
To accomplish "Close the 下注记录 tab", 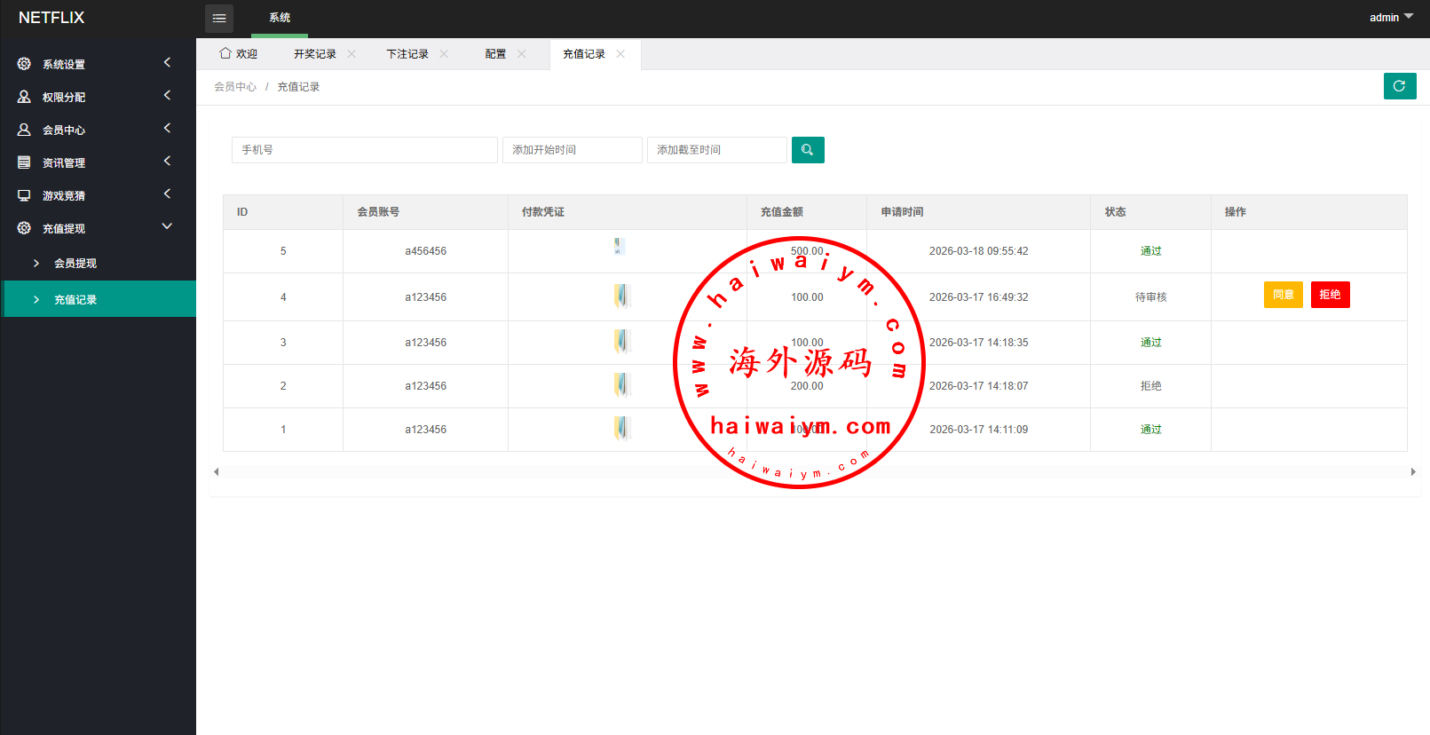I will 444,54.
